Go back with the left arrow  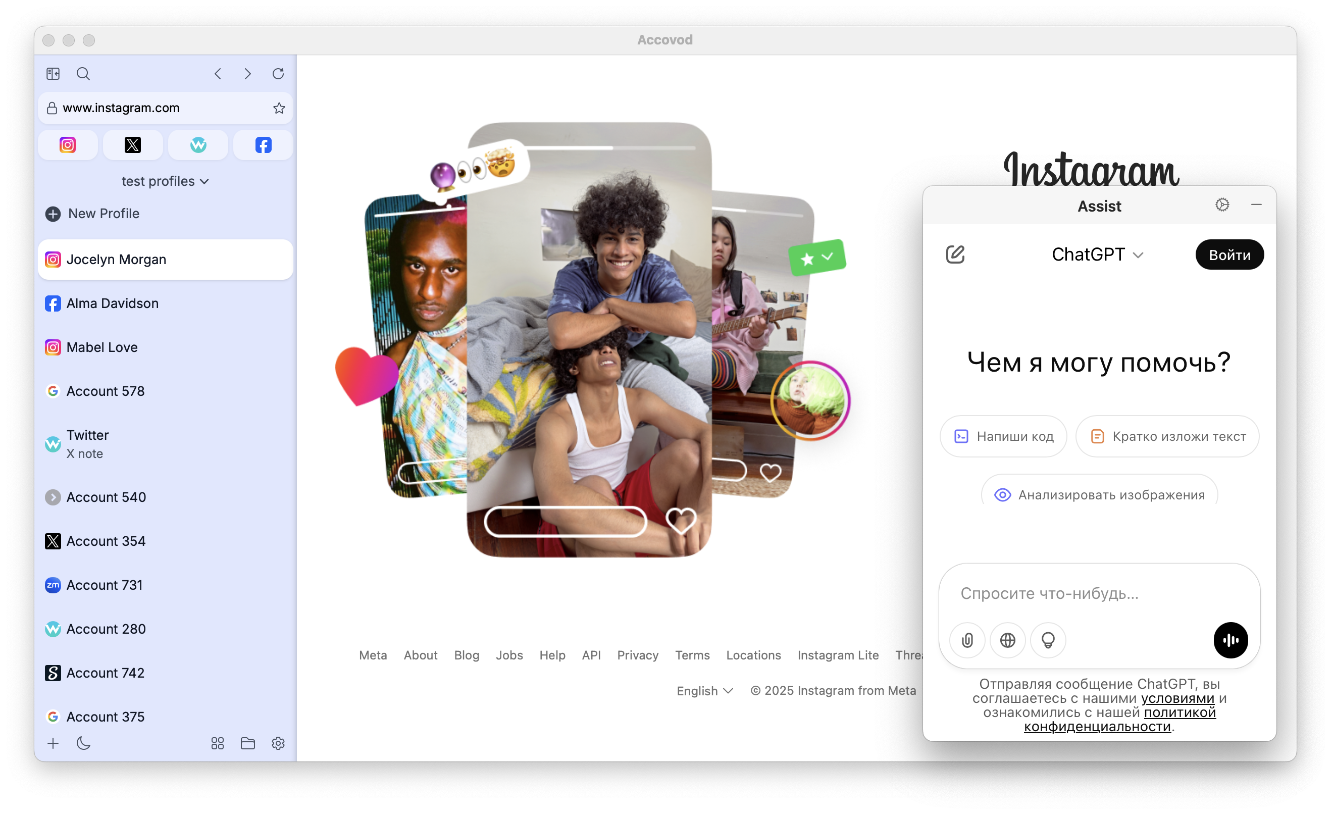pyautogui.click(x=218, y=74)
